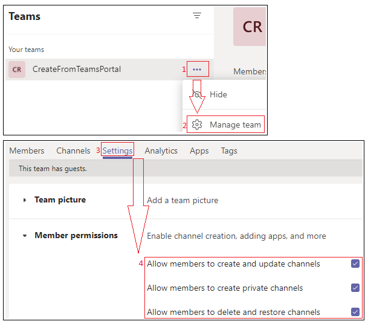This screenshot has height=324, width=368.
Task: Click the Team picture heading
Action: coord(60,200)
